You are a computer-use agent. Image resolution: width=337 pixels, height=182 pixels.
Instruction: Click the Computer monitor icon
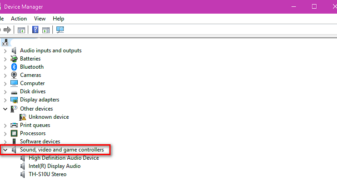pos(14,83)
